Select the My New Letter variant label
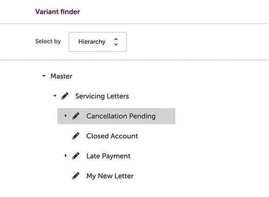Viewport: 269px width, 197px height. tap(110, 176)
